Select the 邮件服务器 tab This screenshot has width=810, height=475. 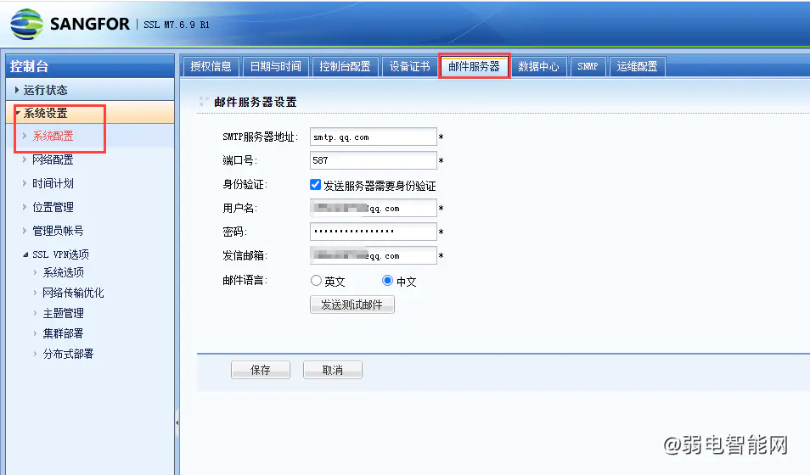(475, 67)
